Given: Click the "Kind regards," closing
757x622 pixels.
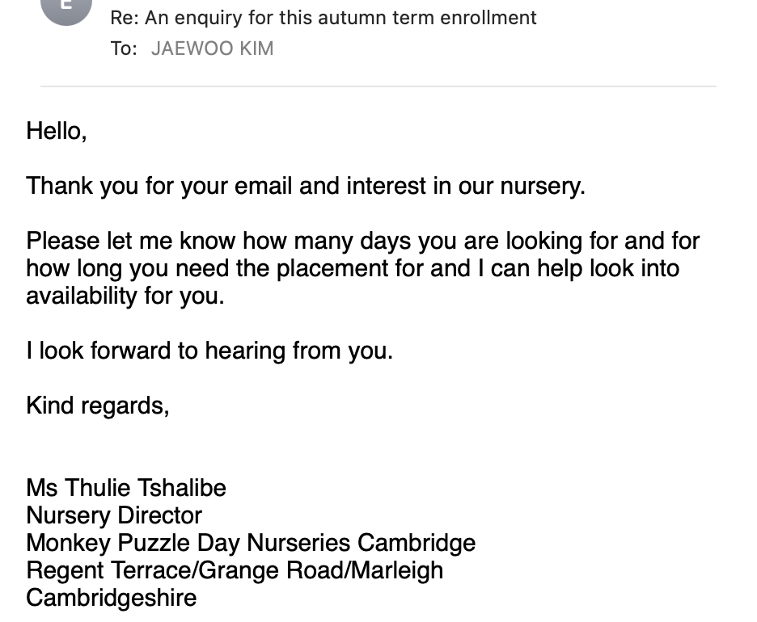Looking at the screenshot, I should click(x=98, y=406).
